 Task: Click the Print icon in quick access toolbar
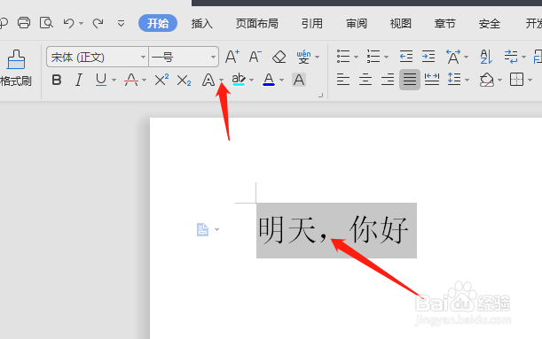[x=24, y=23]
